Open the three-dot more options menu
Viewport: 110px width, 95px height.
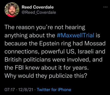[x=105, y=7]
